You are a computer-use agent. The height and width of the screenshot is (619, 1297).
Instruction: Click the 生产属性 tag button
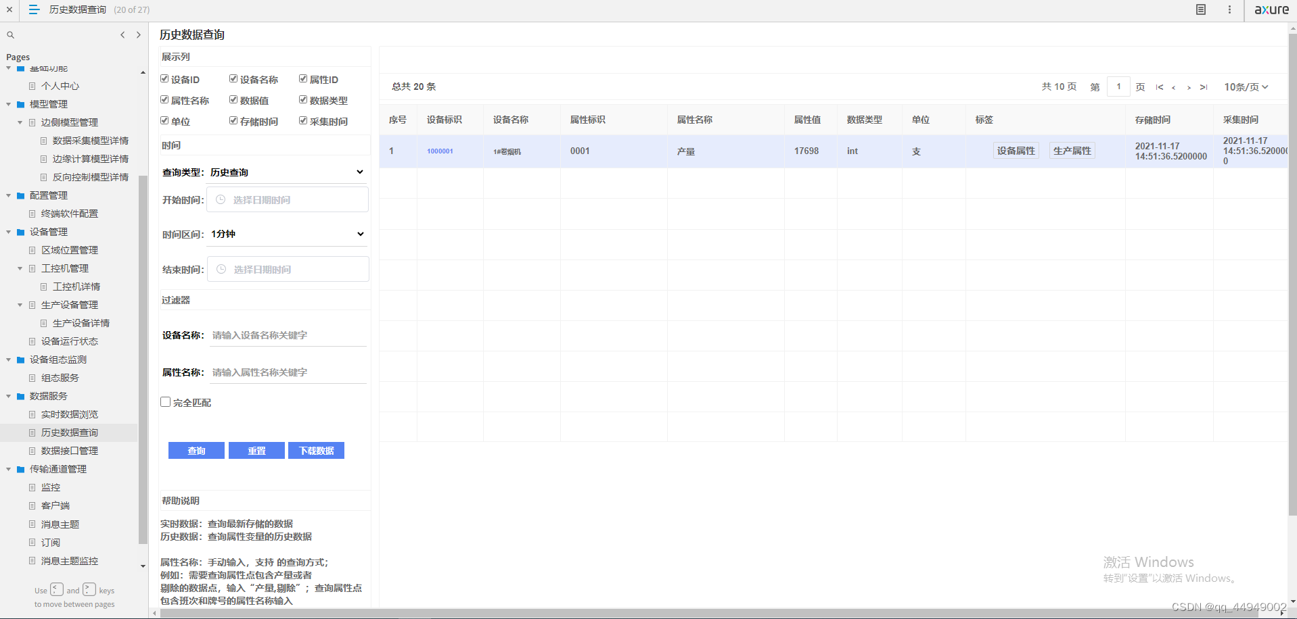pyautogui.click(x=1072, y=151)
